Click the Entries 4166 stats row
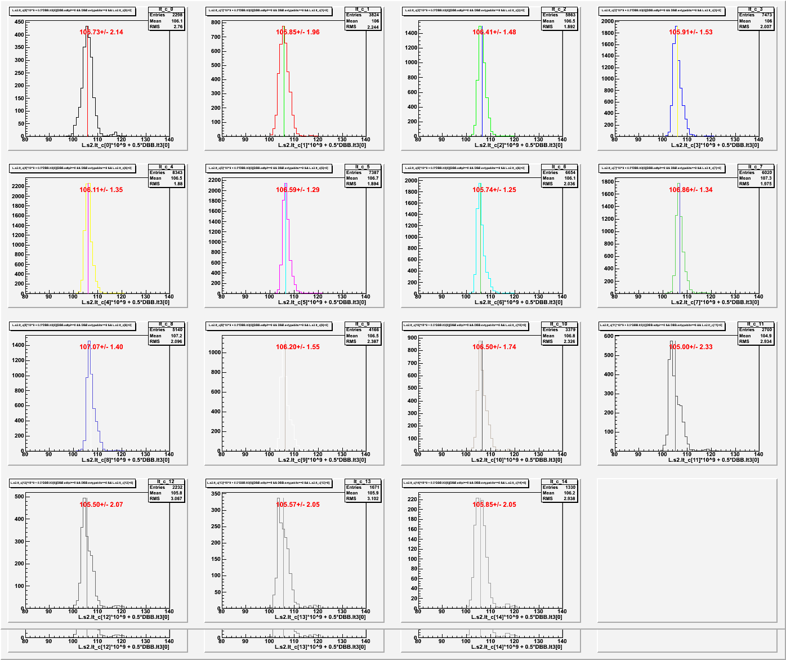The height and width of the screenshot is (660, 786). (x=363, y=330)
